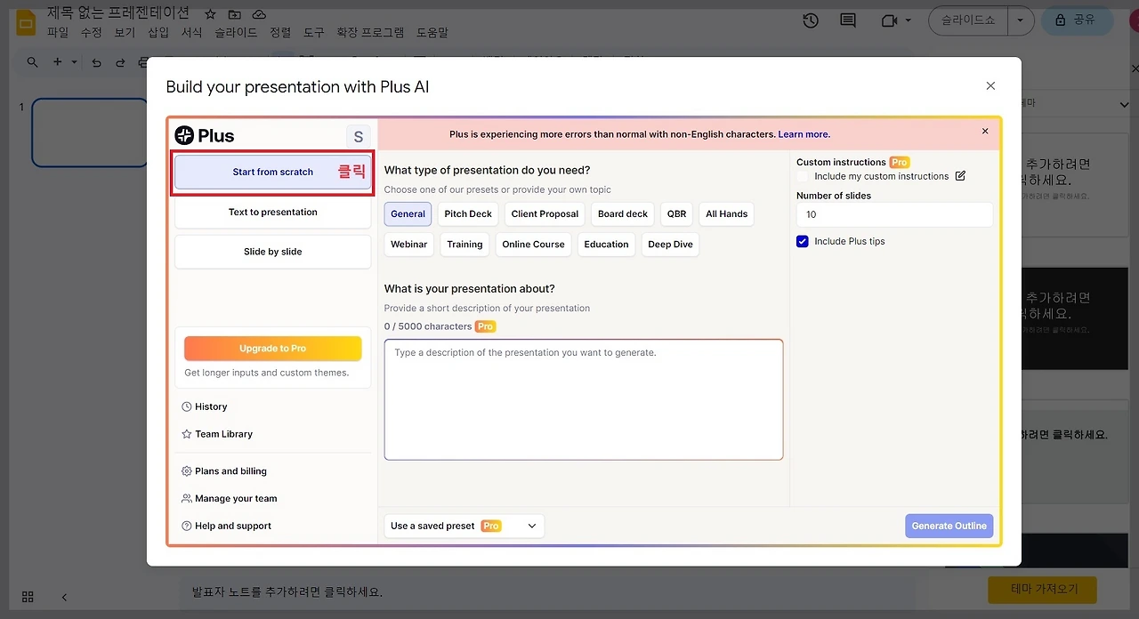Screen dimensions: 1139x619
Task: Open the 서식 menu
Action: (x=192, y=32)
